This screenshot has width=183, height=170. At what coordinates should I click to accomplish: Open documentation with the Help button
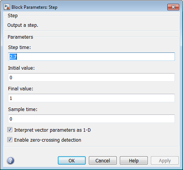coord(134,160)
